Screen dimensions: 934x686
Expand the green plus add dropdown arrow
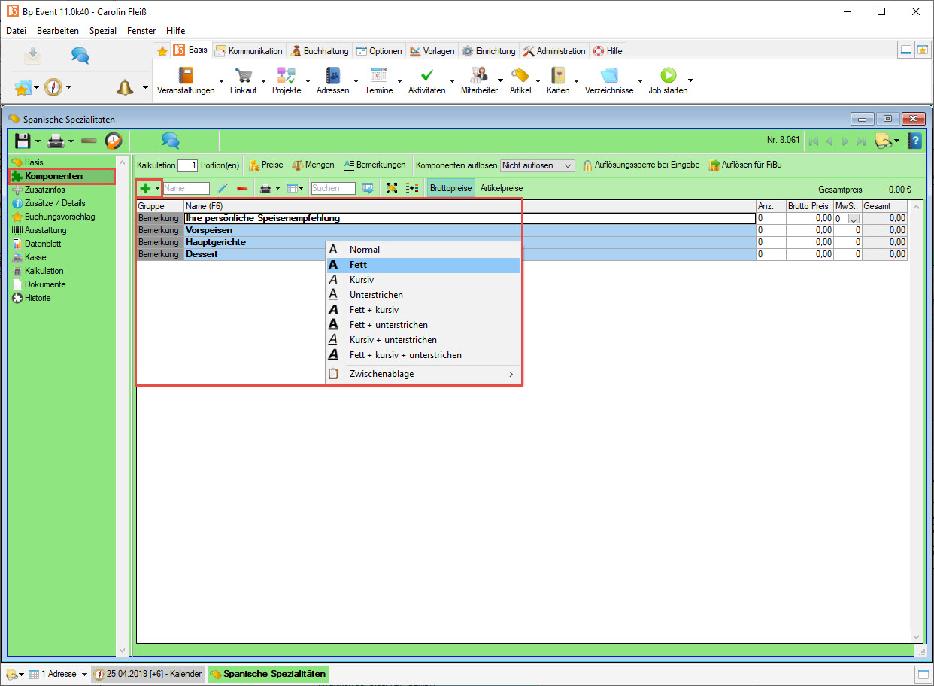157,188
